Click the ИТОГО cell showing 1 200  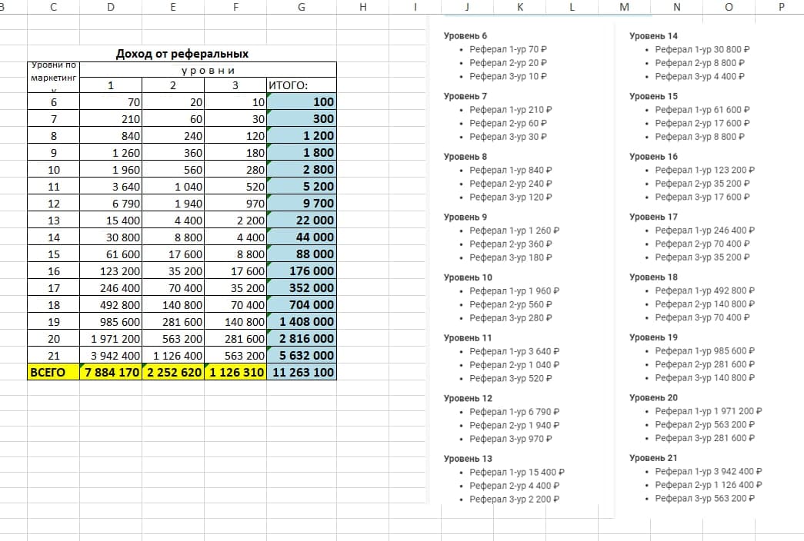point(302,136)
